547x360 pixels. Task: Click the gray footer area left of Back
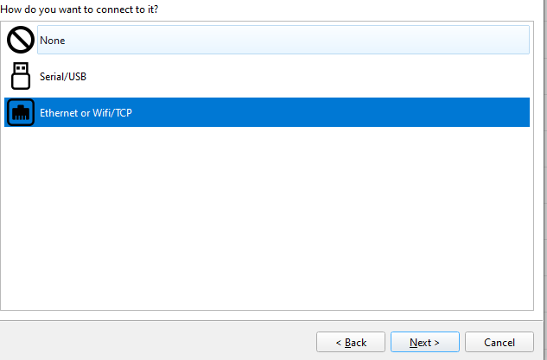pyautogui.click(x=157, y=342)
